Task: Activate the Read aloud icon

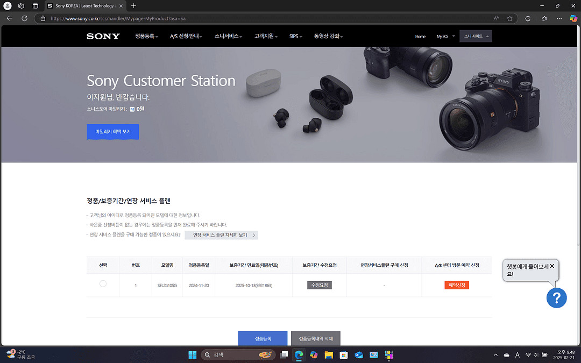Action: pyautogui.click(x=496, y=18)
